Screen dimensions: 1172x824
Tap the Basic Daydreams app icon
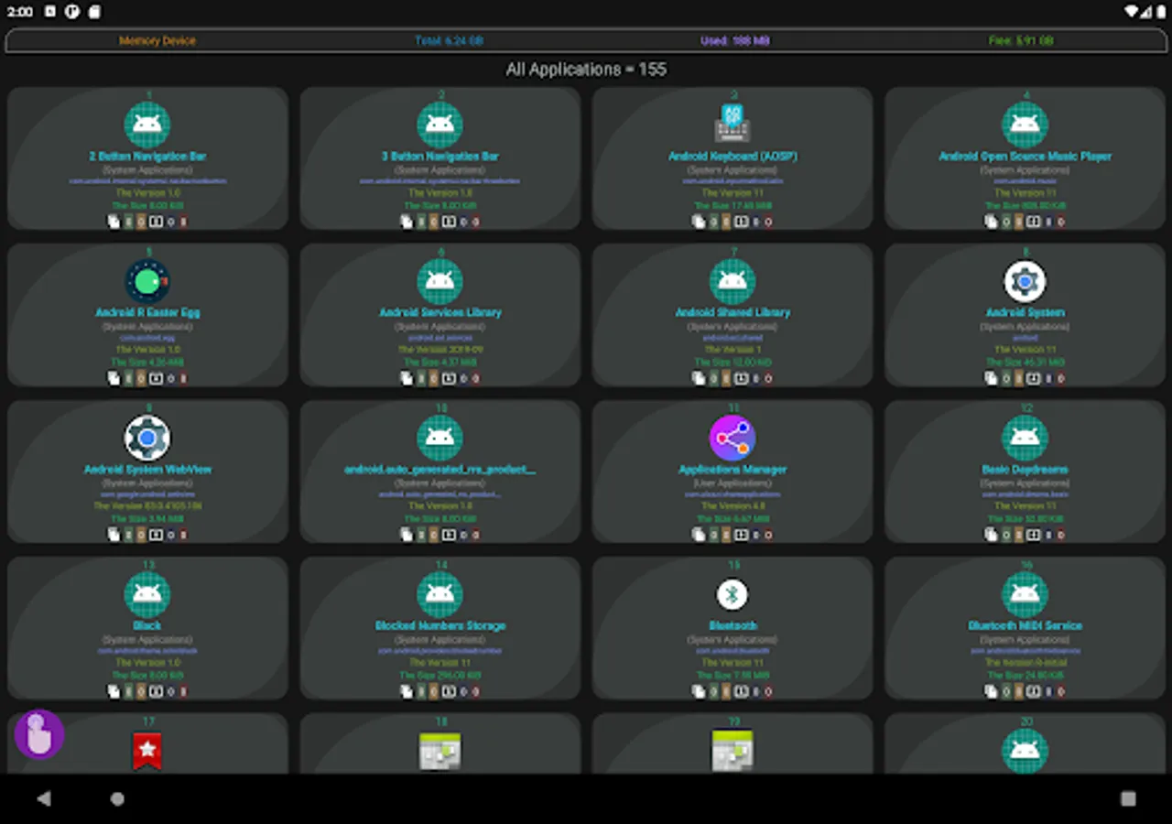1025,438
